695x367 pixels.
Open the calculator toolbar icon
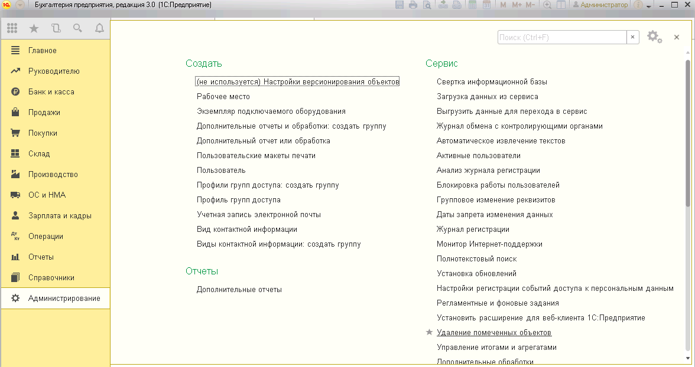pos(472,5)
